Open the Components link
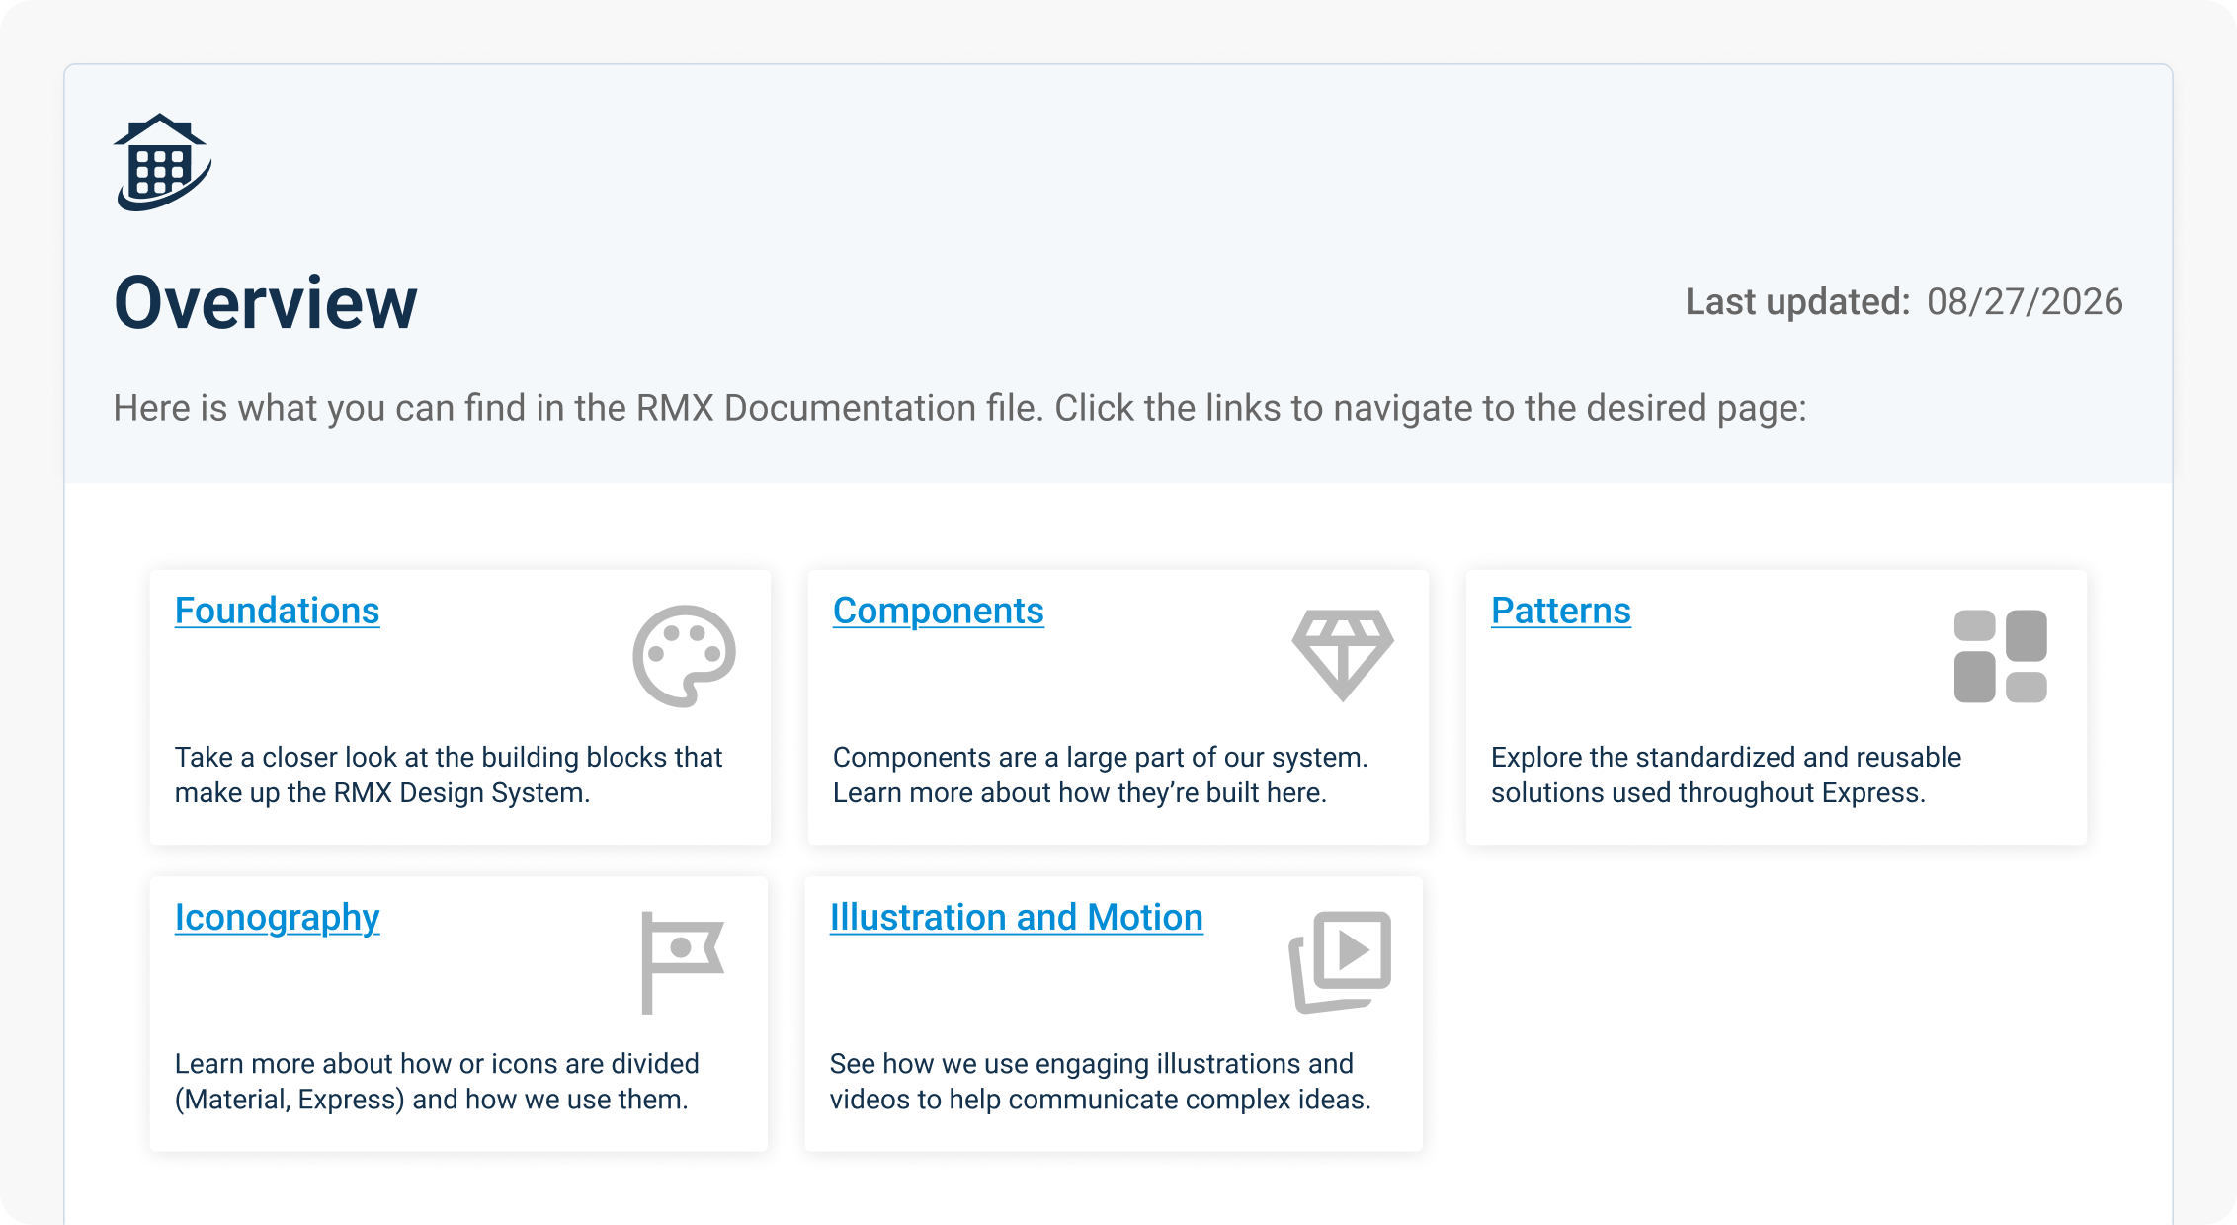Screen dimensions: 2237x1225 pyautogui.click(x=938, y=611)
